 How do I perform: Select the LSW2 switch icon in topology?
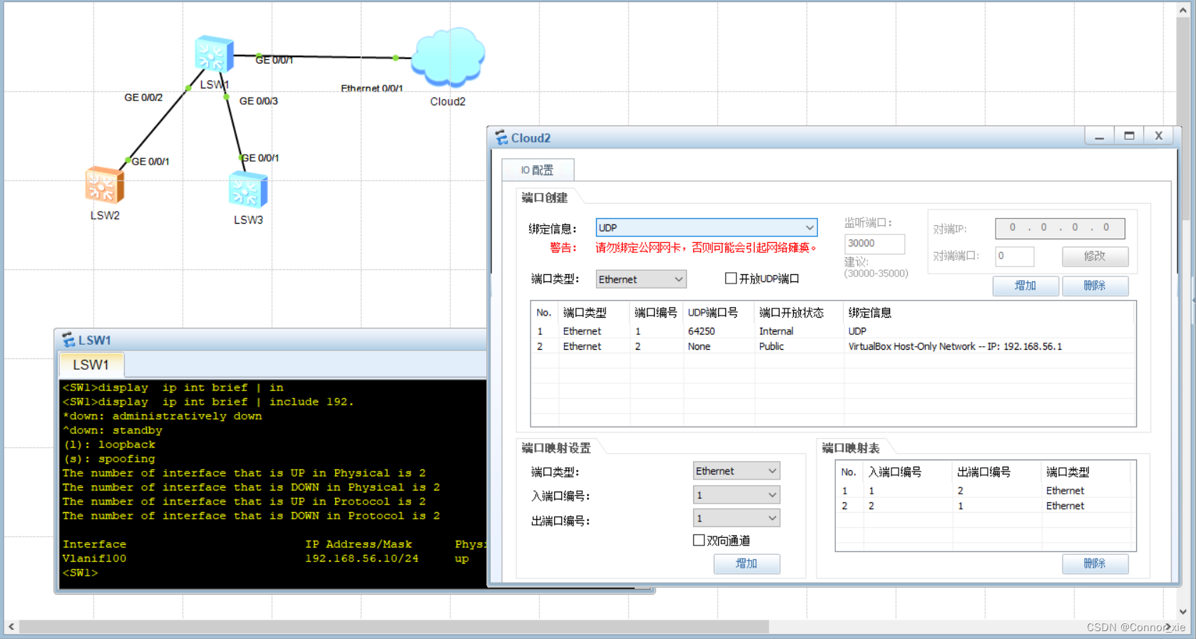click(105, 185)
